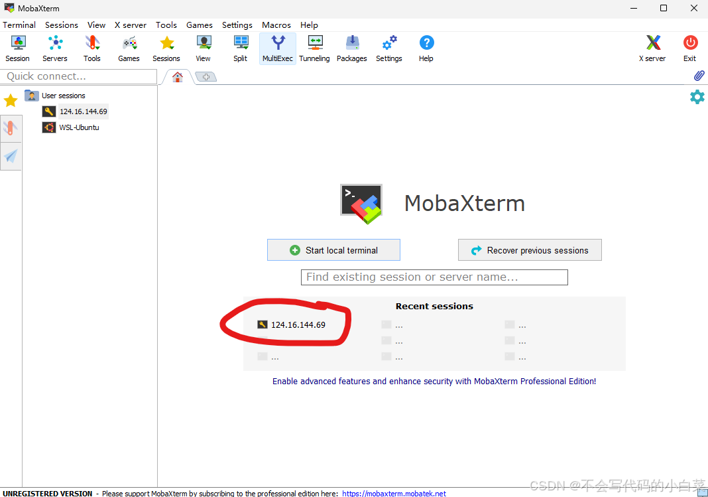Click the Start local terminal button

point(333,250)
